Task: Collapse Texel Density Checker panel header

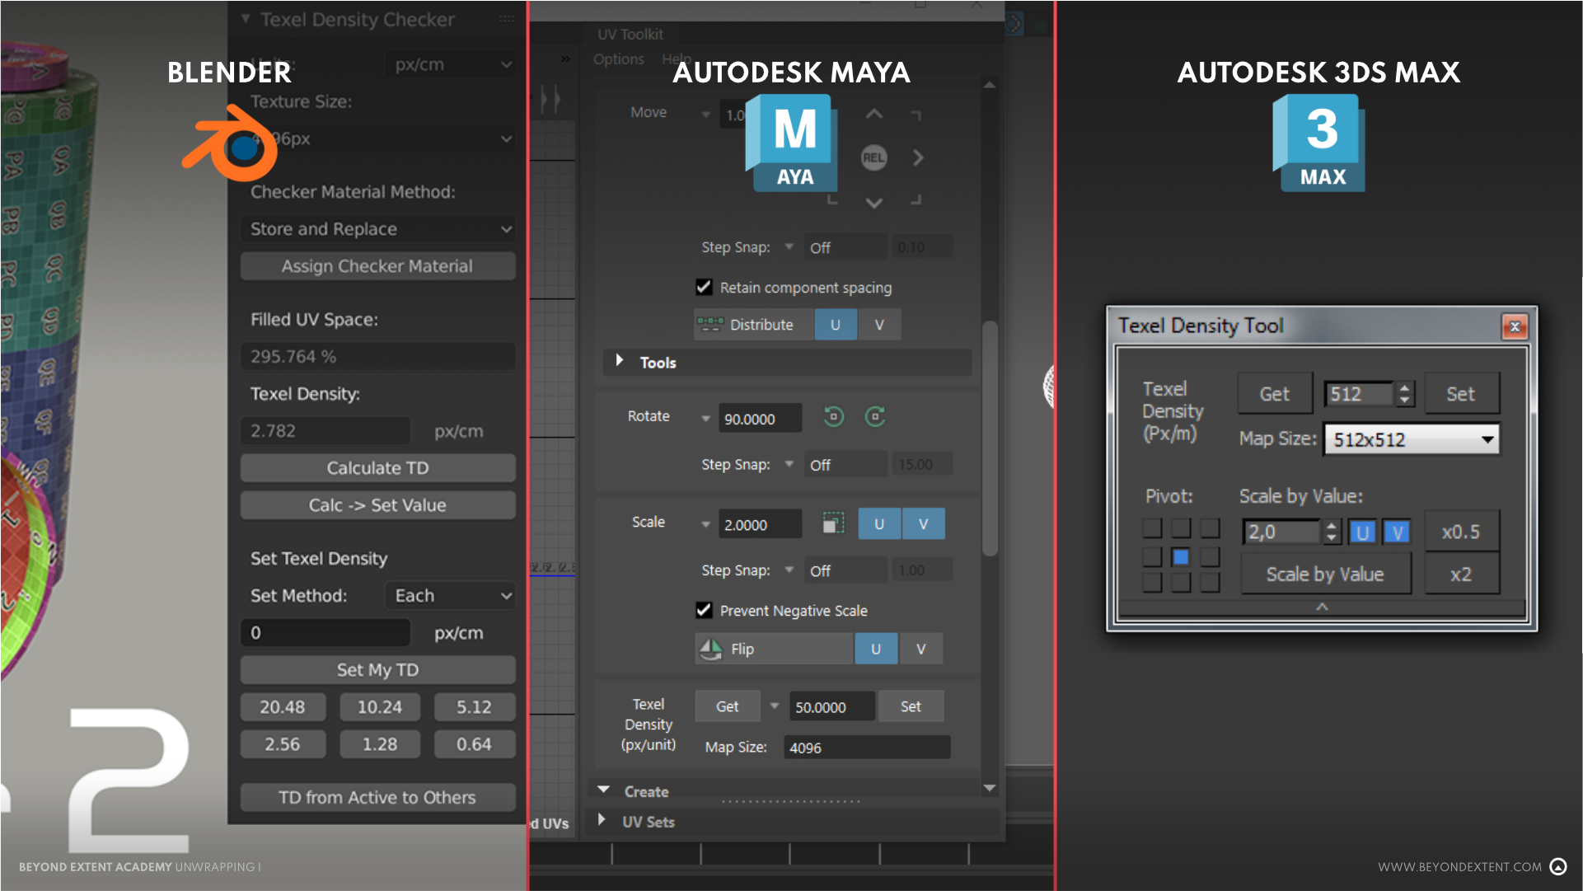Action: tap(246, 18)
